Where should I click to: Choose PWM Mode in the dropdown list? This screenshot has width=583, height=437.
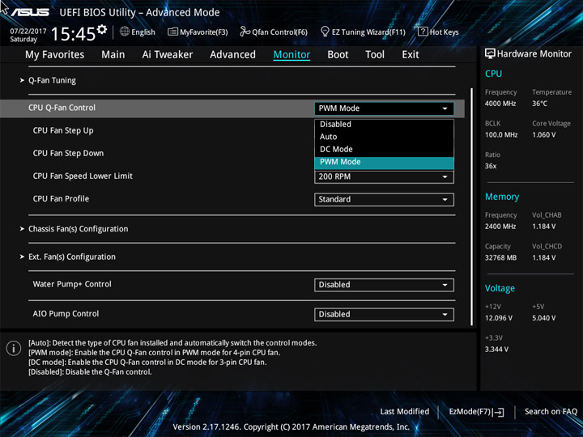click(384, 163)
